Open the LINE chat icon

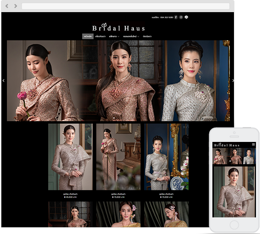pos(186,17)
